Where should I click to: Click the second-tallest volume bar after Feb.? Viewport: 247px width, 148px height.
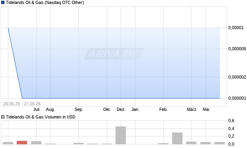(x=177, y=138)
